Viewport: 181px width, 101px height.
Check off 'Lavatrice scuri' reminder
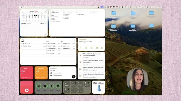(x=51, y=14)
